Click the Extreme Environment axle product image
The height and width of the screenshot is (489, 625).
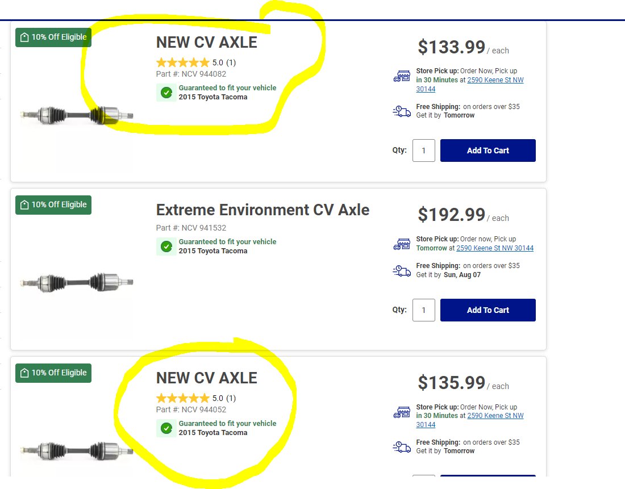77,282
